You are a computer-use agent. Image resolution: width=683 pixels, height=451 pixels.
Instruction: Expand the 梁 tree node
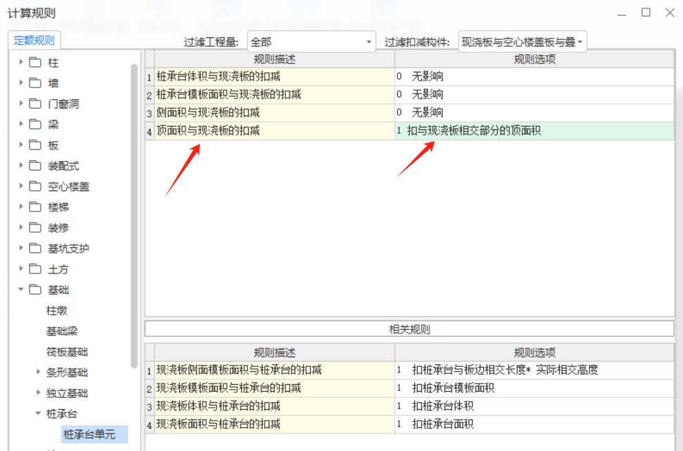pos(21,124)
